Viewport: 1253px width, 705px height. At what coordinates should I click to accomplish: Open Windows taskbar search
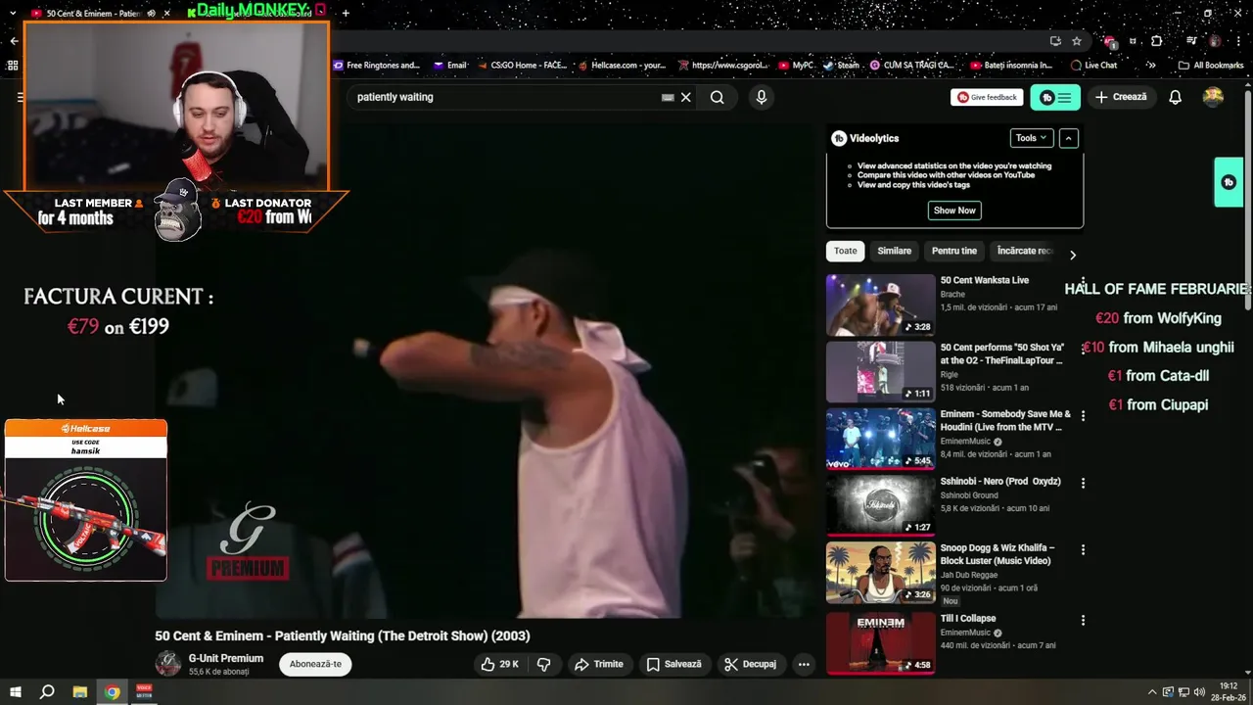pos(47,692)
